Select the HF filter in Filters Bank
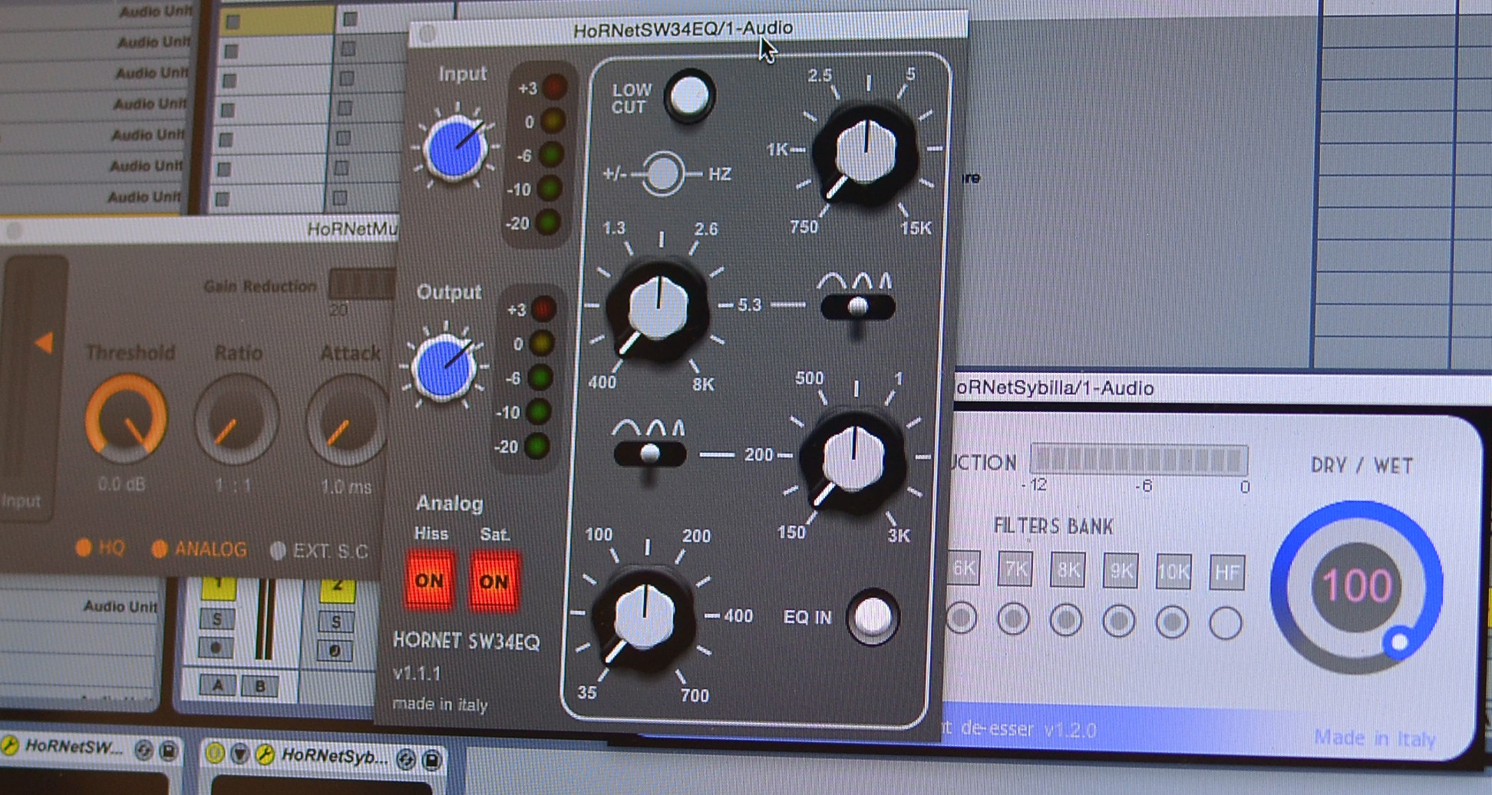1492x795 pixels. pos(1226,571)
